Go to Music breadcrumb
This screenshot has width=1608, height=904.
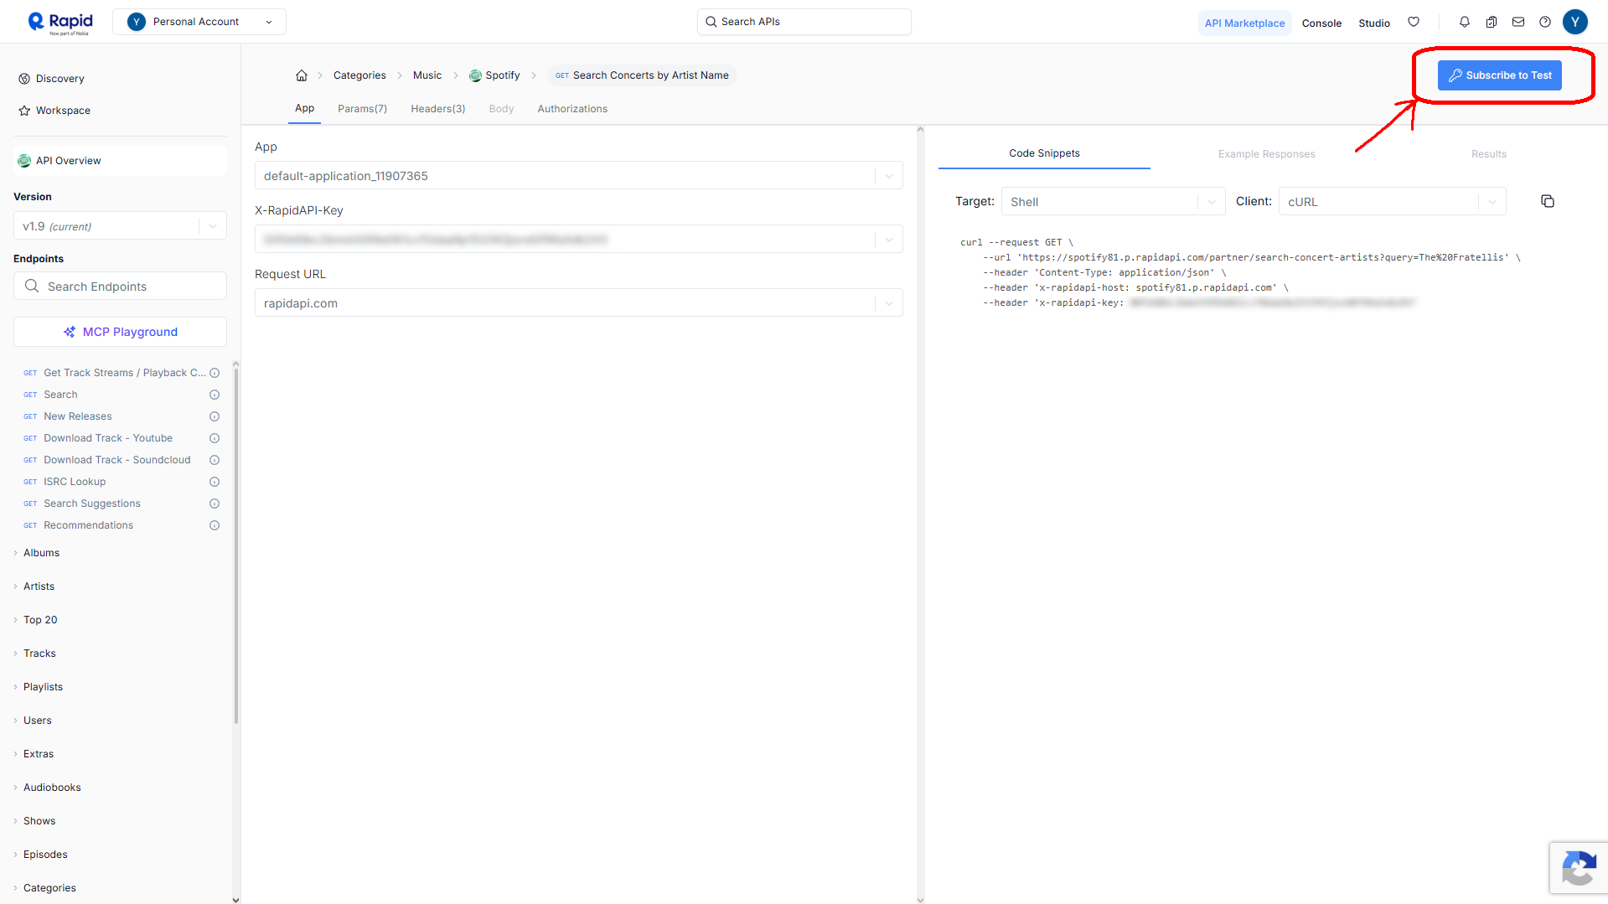pyautogui.click(x=427, y=75)
